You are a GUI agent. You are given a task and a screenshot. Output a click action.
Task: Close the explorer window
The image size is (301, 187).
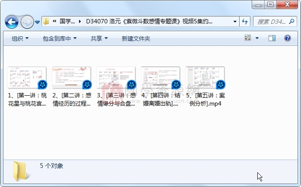point(287,4)
